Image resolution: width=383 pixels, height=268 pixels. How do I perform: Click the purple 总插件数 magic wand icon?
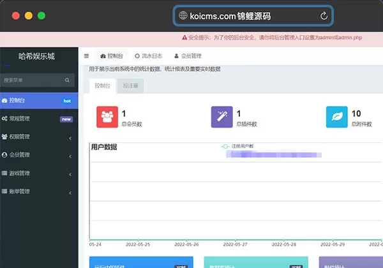click(222, 117)
